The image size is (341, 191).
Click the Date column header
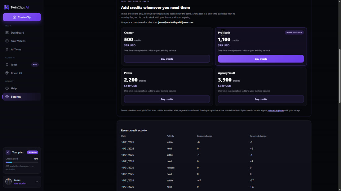(123, 136)
